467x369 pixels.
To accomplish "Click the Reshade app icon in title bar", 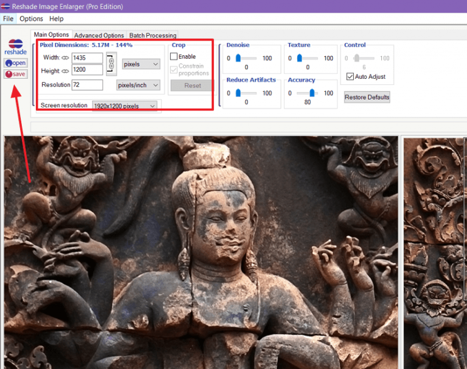I will (6, 7).
